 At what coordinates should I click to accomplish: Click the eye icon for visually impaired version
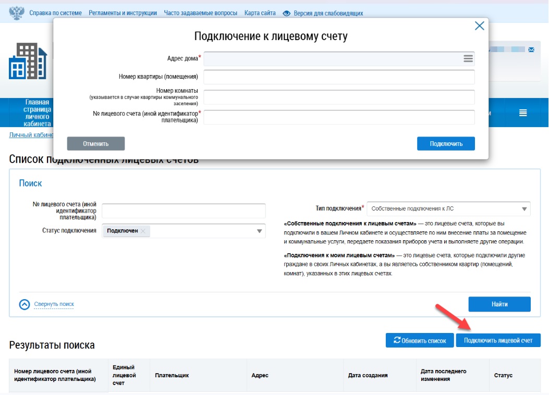coord(286,14)
